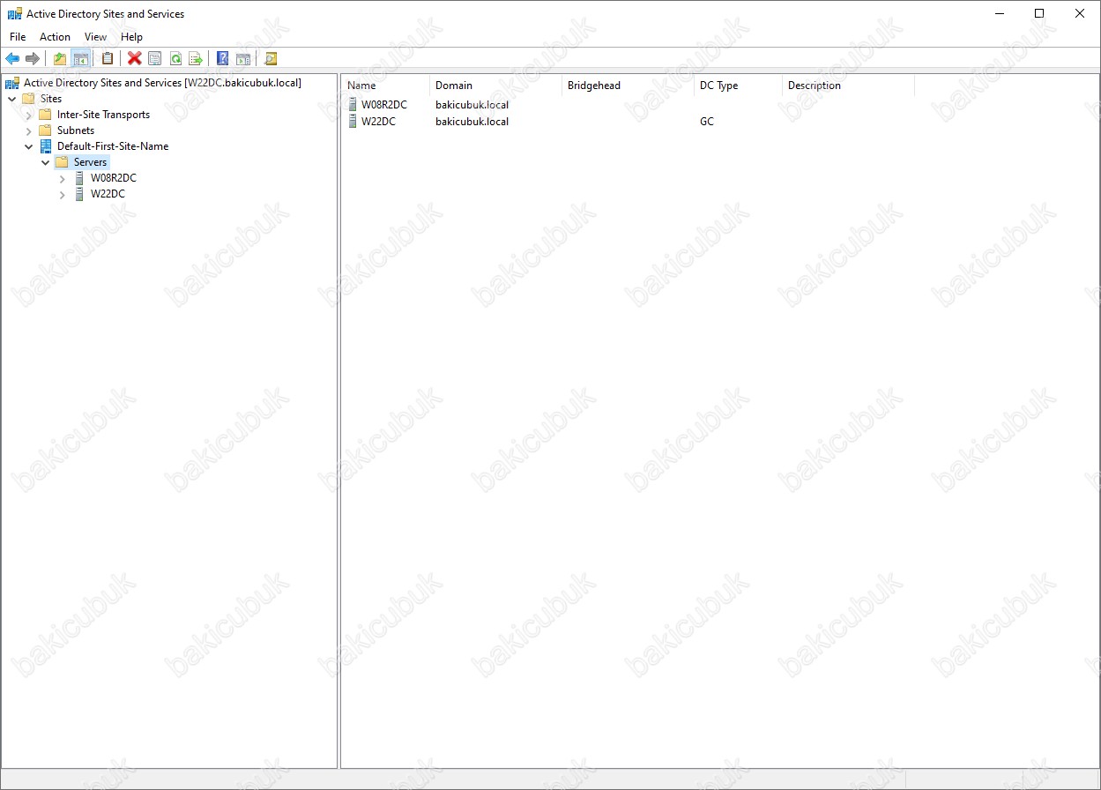Click W08R2DC server icon in the list pane
The image size is (1101, 790).
(353, 105)
